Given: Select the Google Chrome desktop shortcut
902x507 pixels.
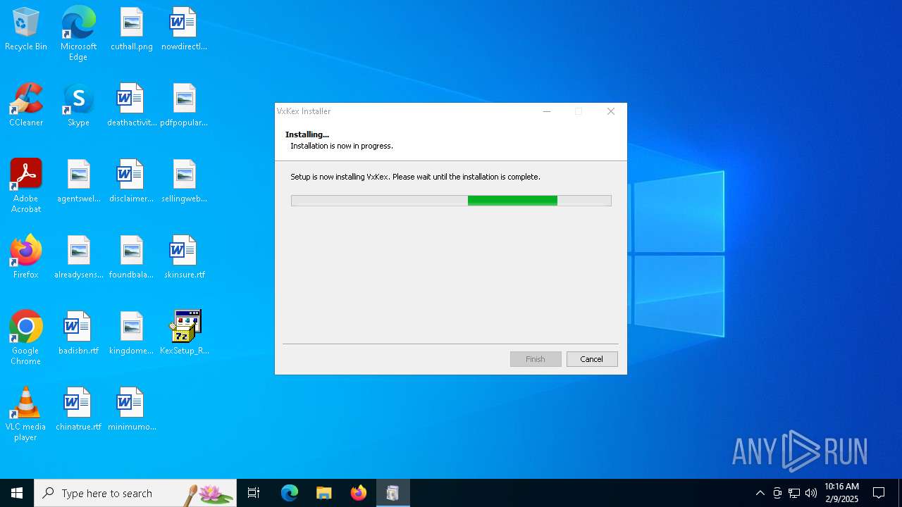Looking at the screenshot, I should click(26, 338).
